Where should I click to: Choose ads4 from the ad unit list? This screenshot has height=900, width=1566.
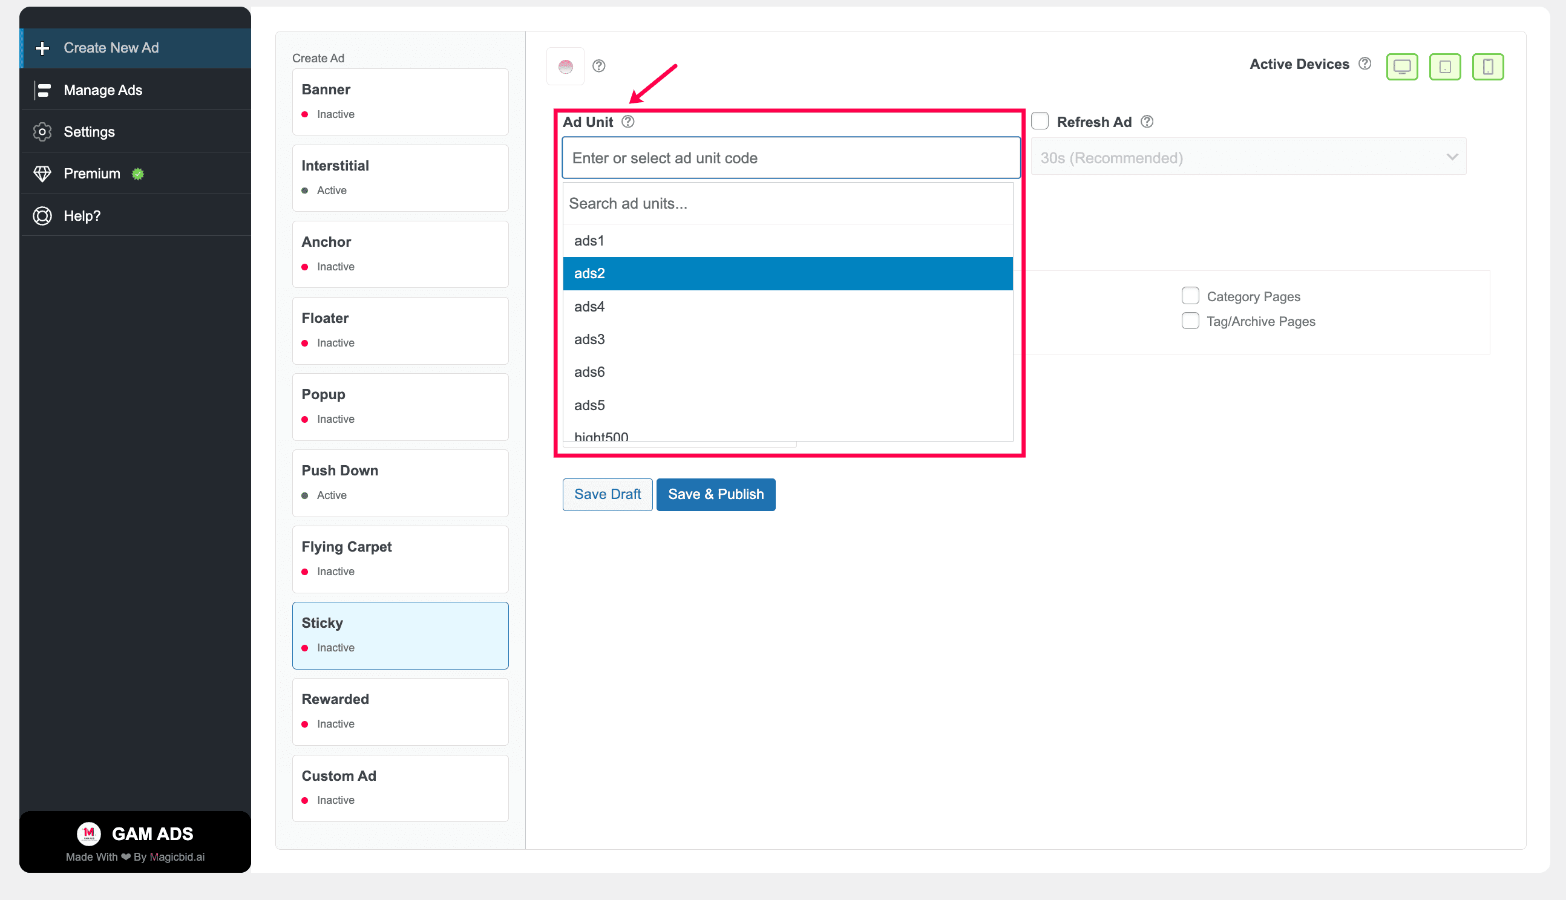tap(788, 307)
